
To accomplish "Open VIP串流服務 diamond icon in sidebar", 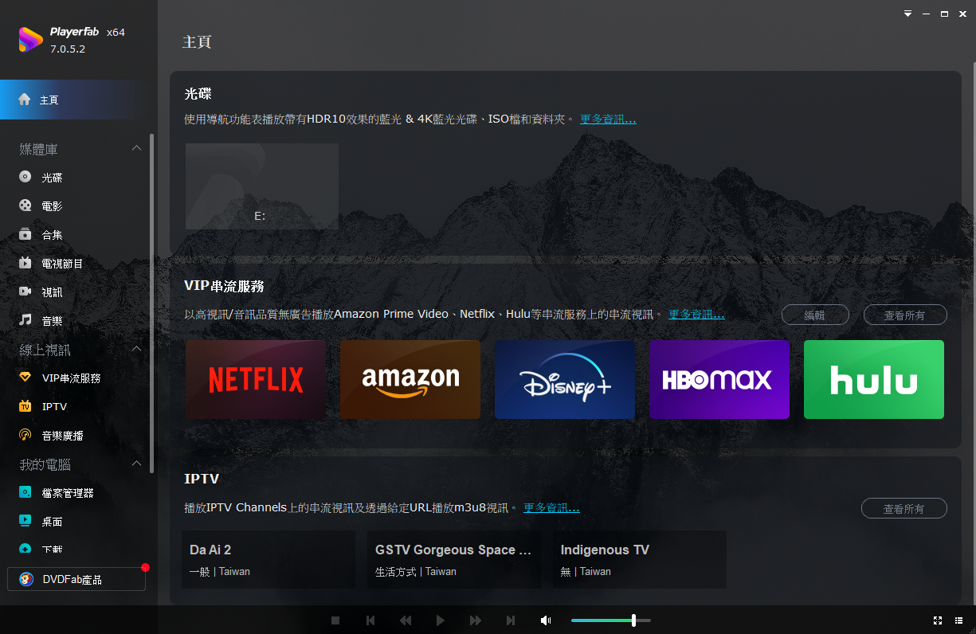I will click(25, 378).
